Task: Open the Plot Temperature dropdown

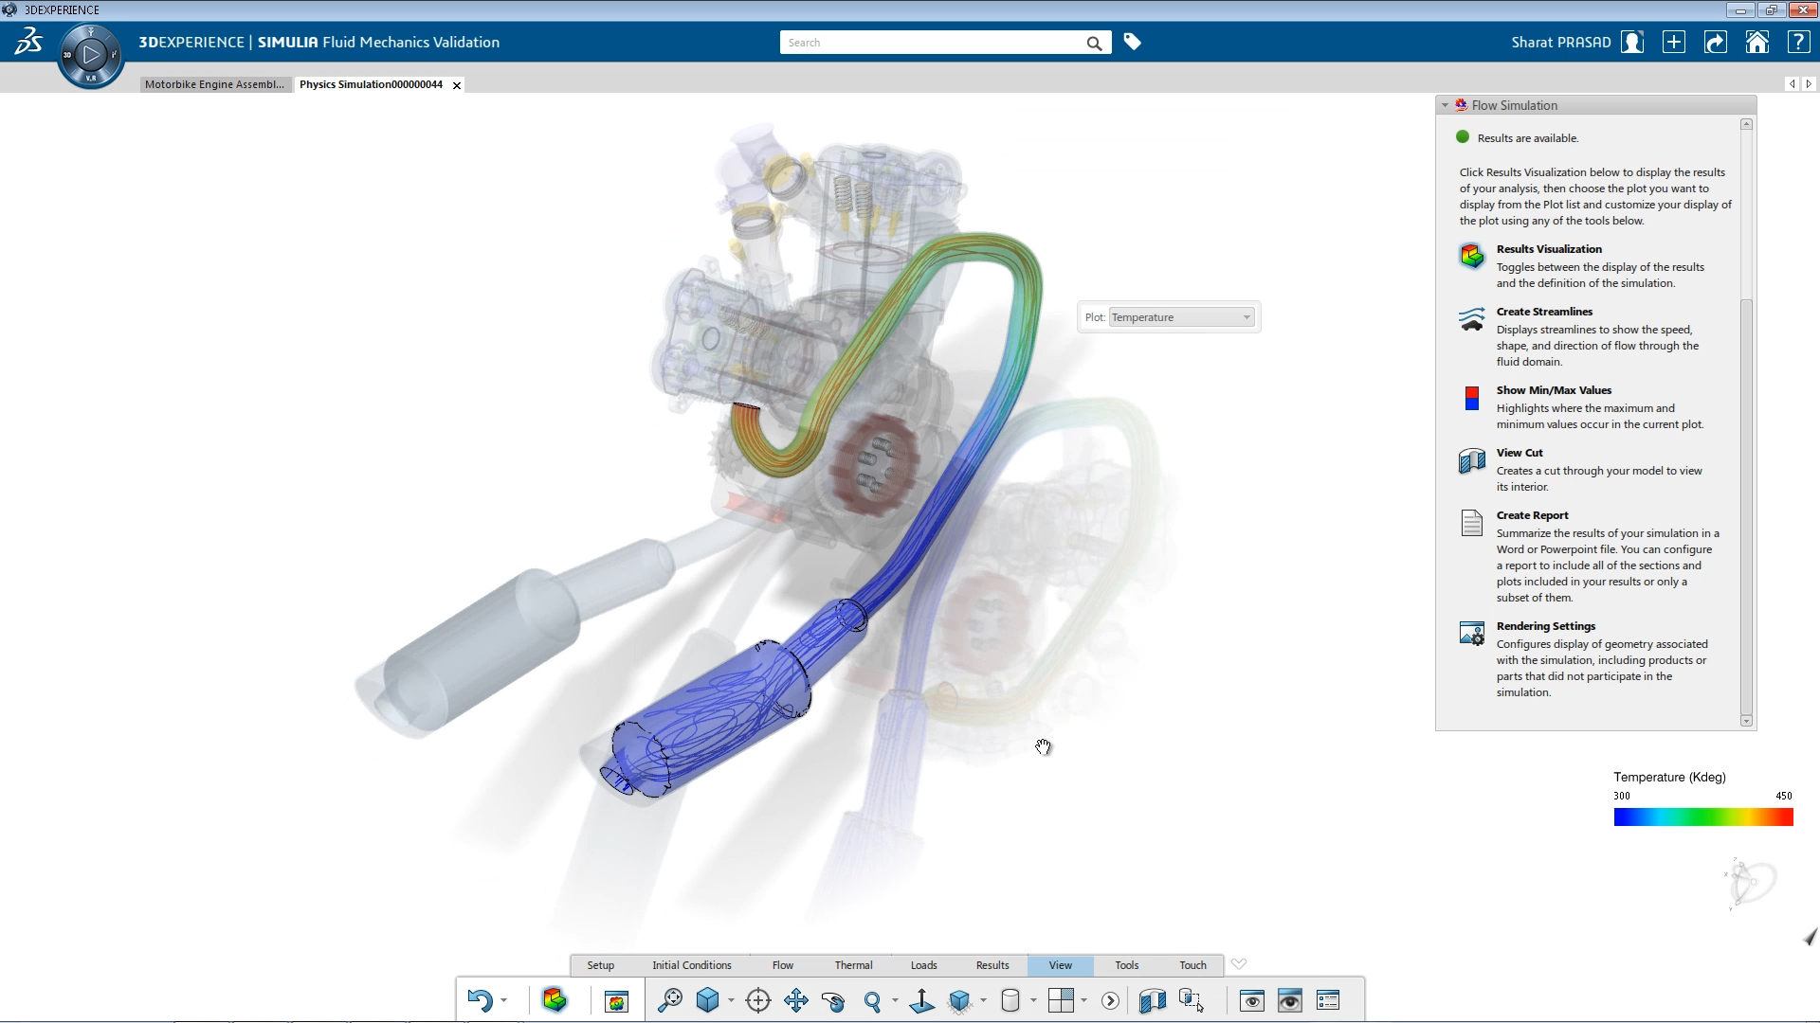Action: click(x=1181, y=317)
